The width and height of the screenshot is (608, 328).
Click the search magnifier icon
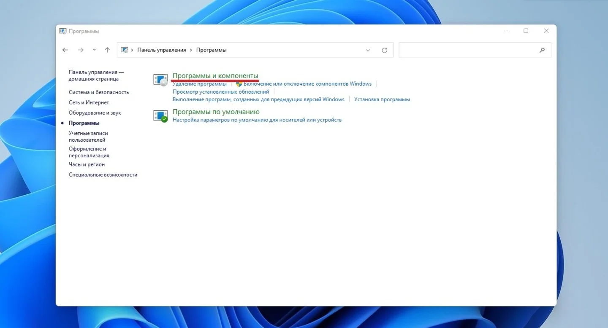[x=542, y=50]
